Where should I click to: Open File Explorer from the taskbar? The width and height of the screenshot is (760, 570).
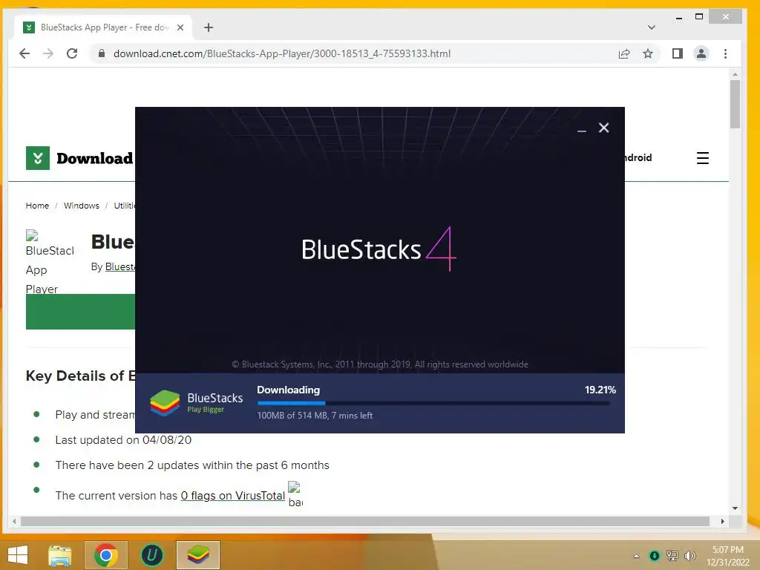[x=60, y=555]
